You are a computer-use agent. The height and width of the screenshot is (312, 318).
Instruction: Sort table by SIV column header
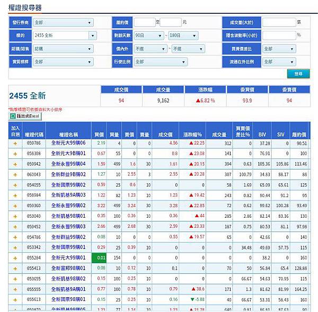280,135
